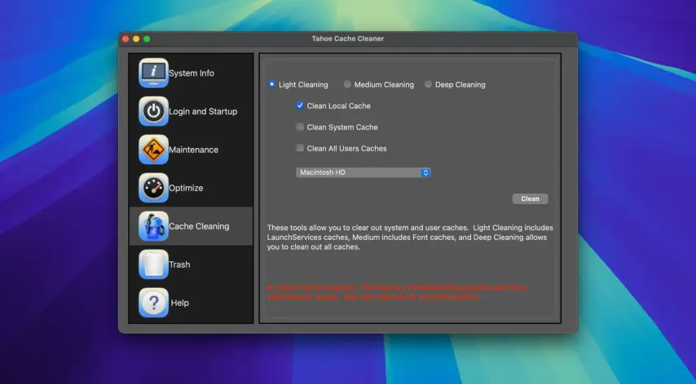Click the green full-screen window button

(147, 39)
